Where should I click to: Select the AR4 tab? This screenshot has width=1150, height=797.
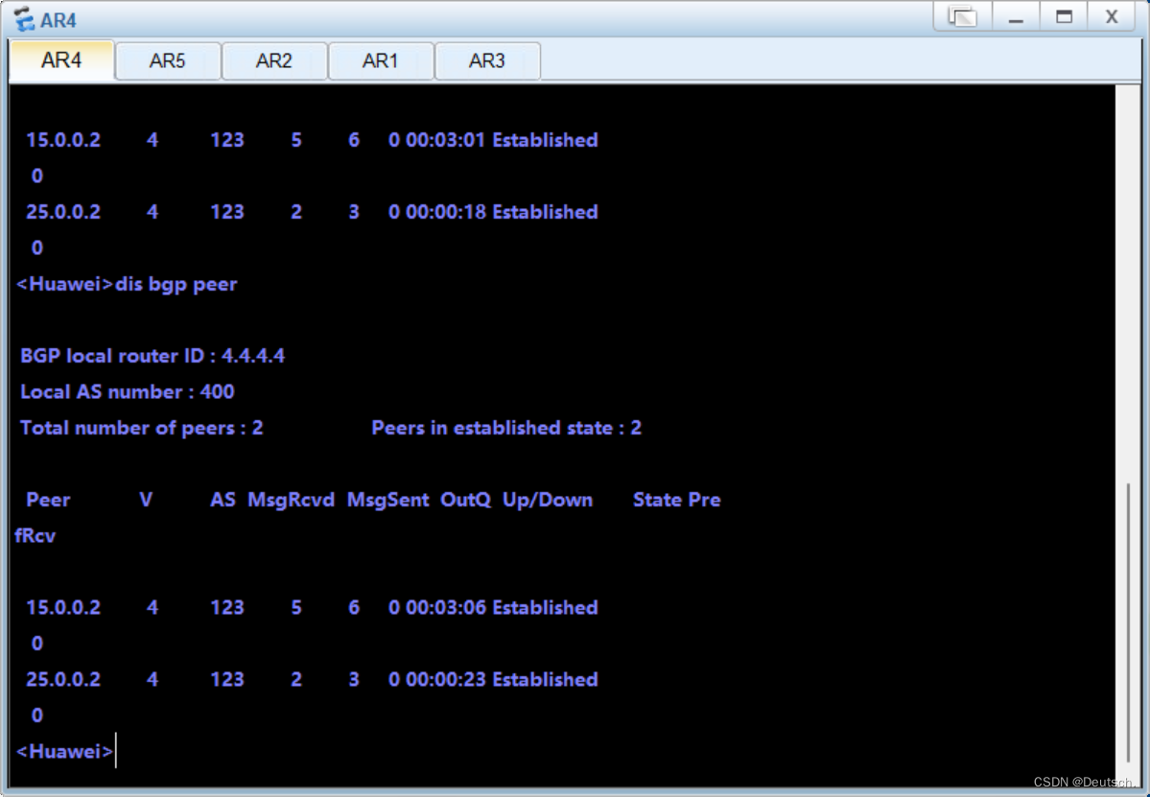[61, 60]
